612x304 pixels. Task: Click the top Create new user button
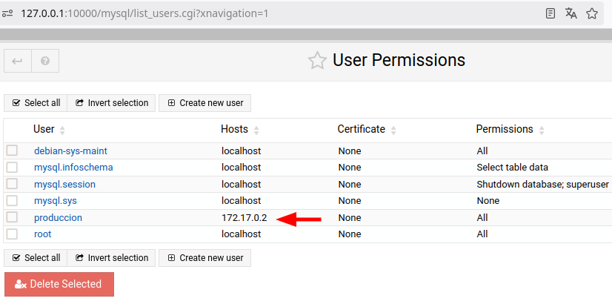[x=205, y=103]
